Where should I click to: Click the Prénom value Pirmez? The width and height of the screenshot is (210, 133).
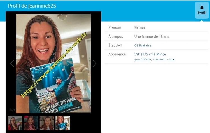pos(140,27)
